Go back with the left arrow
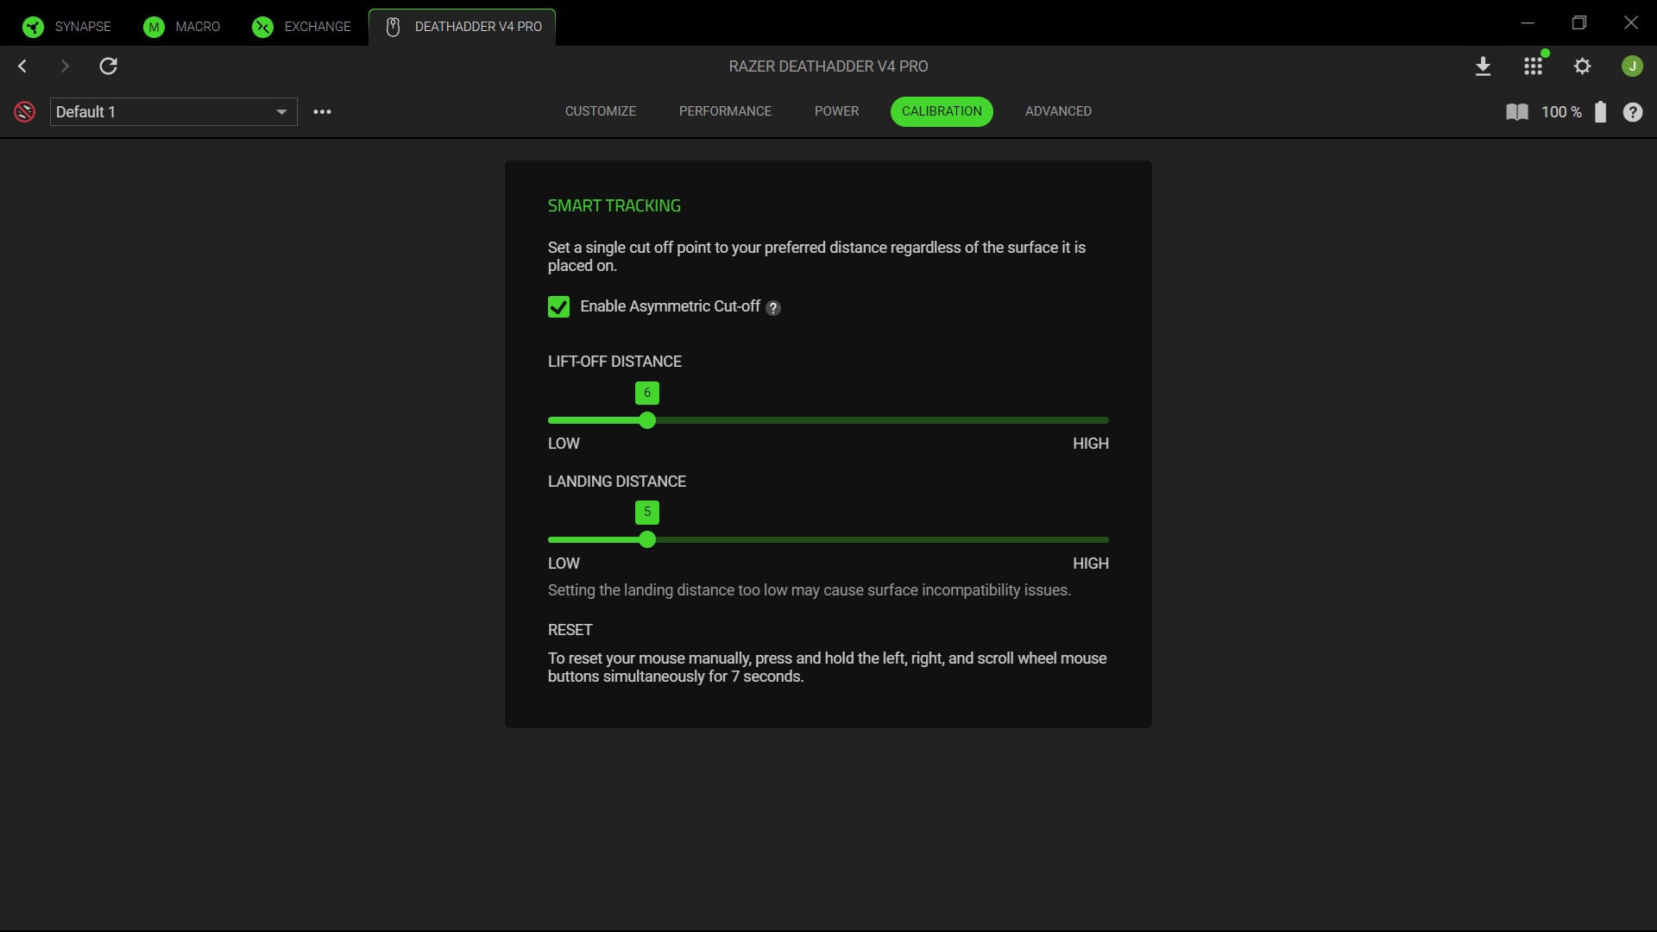Viewport: 1657px width, 932px height. tap(22, 66)
